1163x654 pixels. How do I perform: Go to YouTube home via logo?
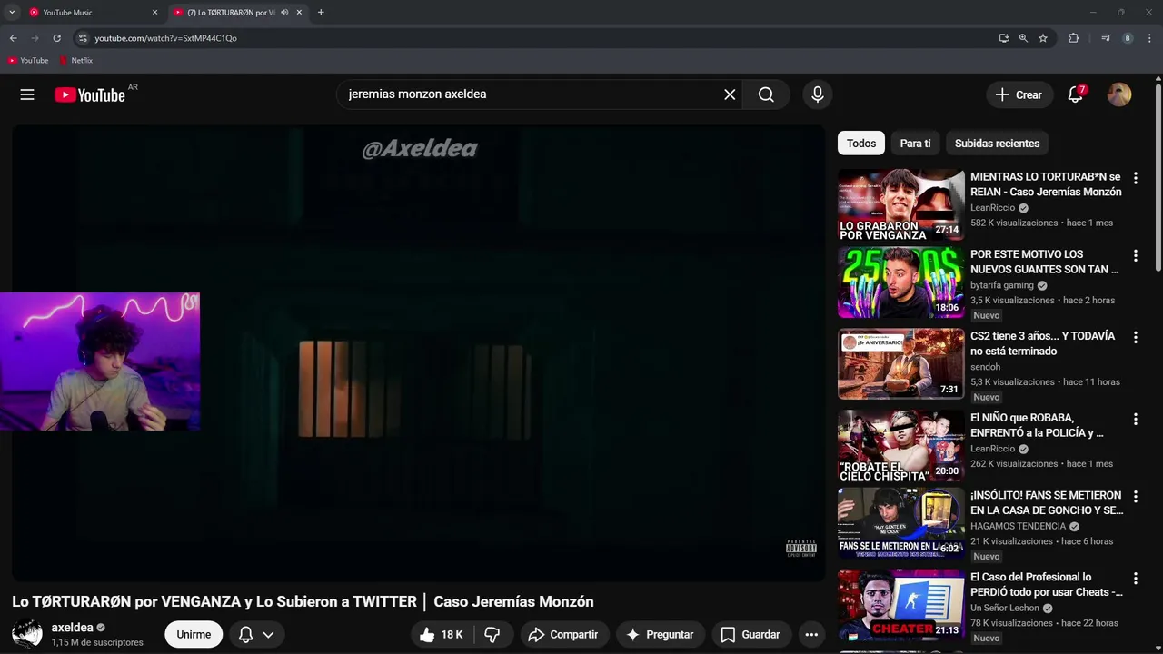pyautogui.click(x=89, y=94)
